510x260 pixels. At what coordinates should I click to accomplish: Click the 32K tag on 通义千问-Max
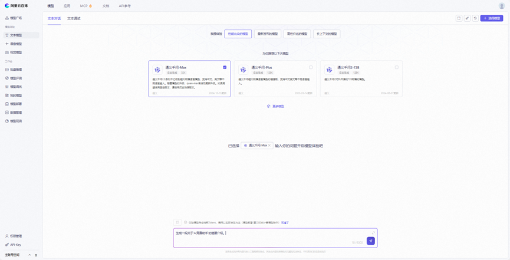pos(183,73)
